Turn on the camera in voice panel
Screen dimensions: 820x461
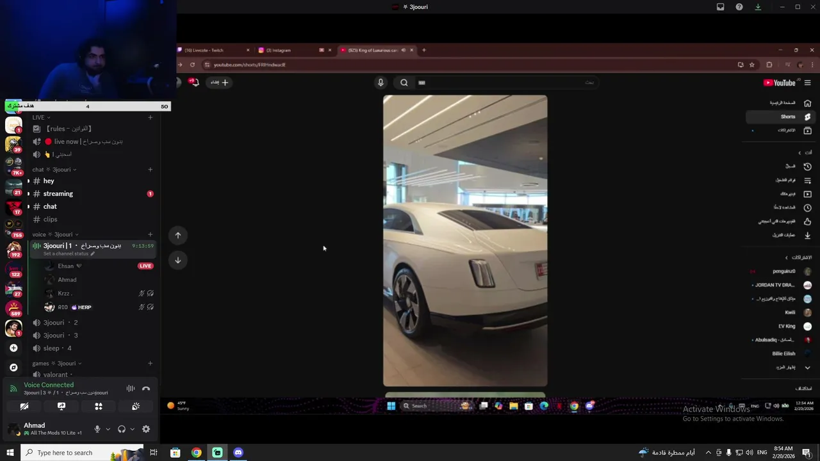pyautogui.click(x=24, y=406)
